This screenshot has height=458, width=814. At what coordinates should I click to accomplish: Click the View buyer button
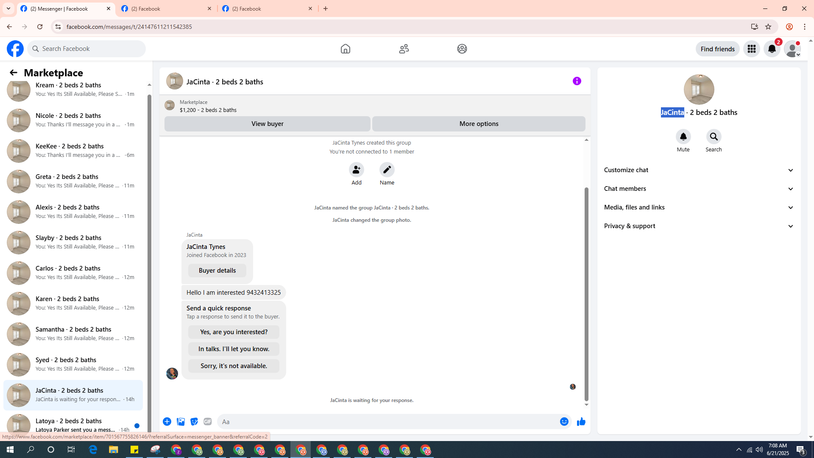point(267,124)
